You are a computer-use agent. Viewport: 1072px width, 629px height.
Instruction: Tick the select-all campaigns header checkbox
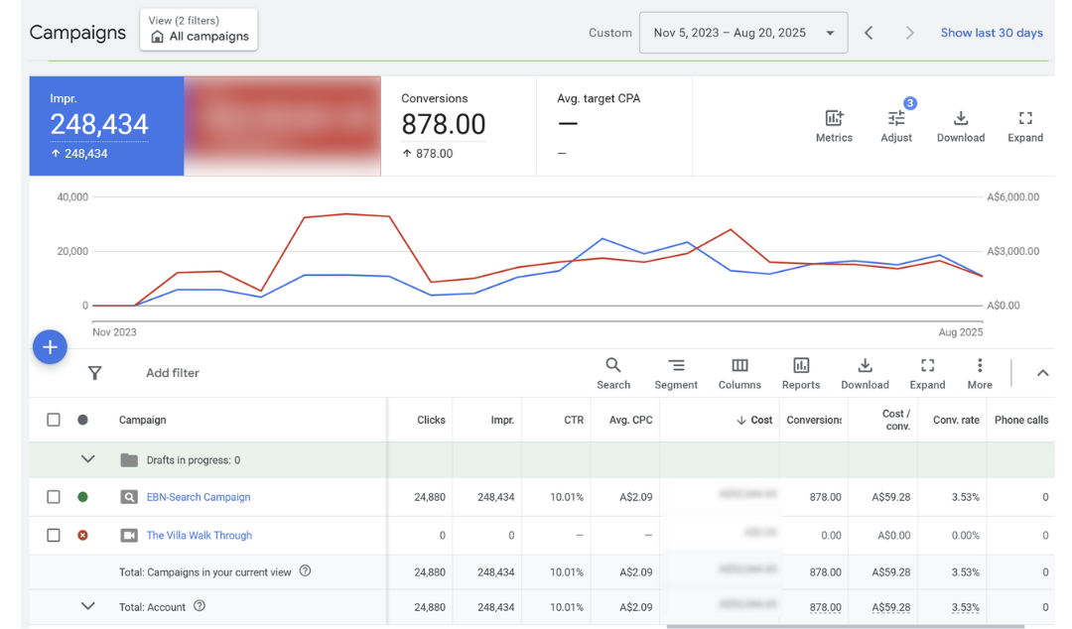(54, 420)
